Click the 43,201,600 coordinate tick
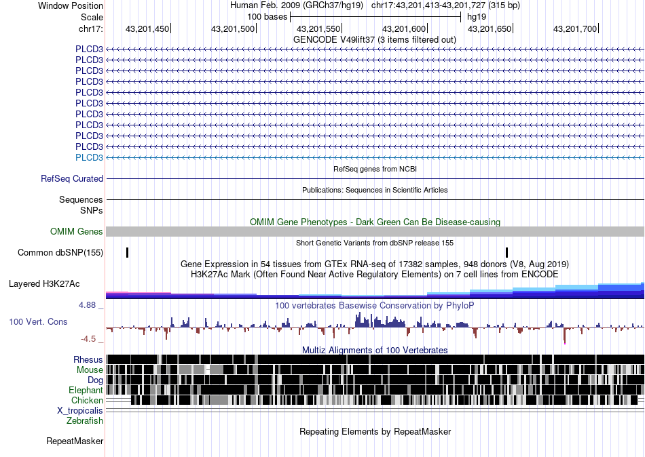The image size is (645, 457). click(404, 28)
